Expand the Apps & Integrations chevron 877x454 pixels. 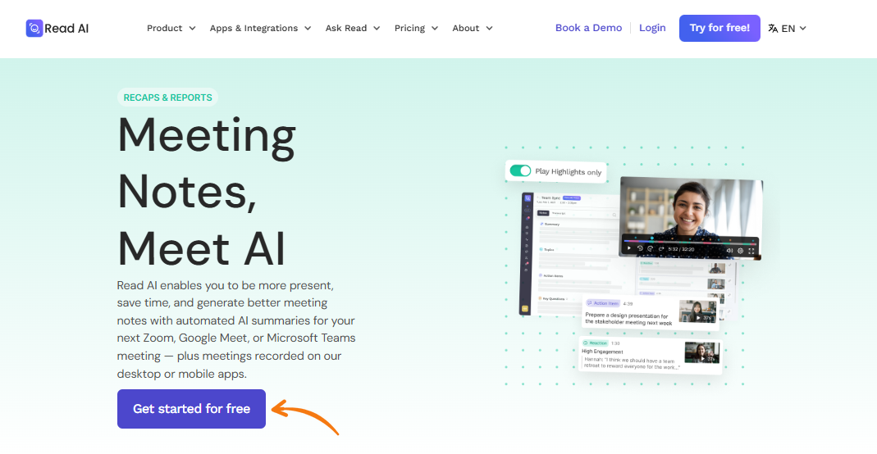(x=308, y=29)
